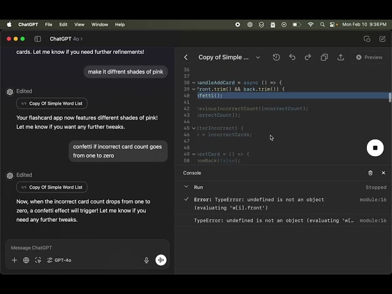Viewport: 392px width, 294px height.
Task: Select highlighted code line 40 confetti call
Action: (293, 96)
